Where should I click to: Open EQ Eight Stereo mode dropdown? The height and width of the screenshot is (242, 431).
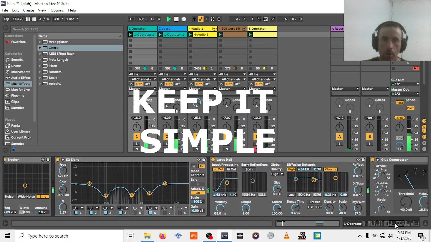point(198,175)
